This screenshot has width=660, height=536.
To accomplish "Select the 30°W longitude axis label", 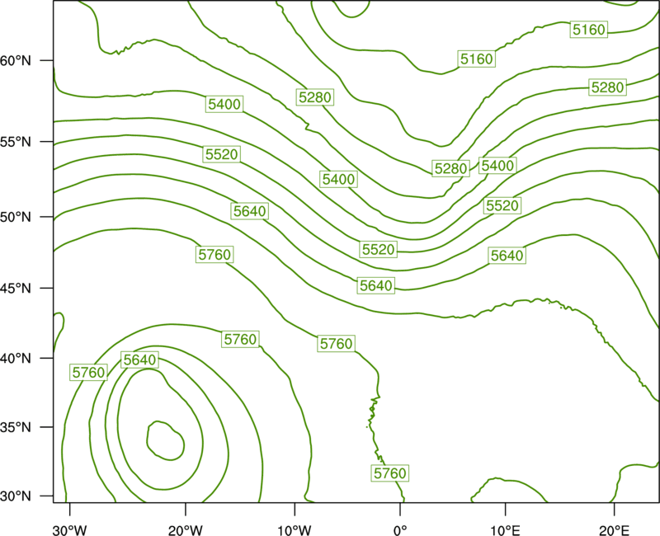I will coord(69,530).
